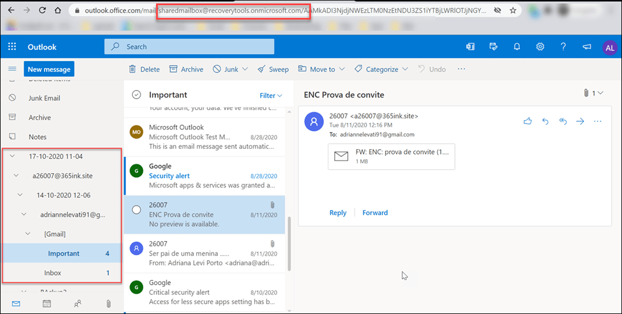
Task: Open the People contacts icon
Action: 77,303
